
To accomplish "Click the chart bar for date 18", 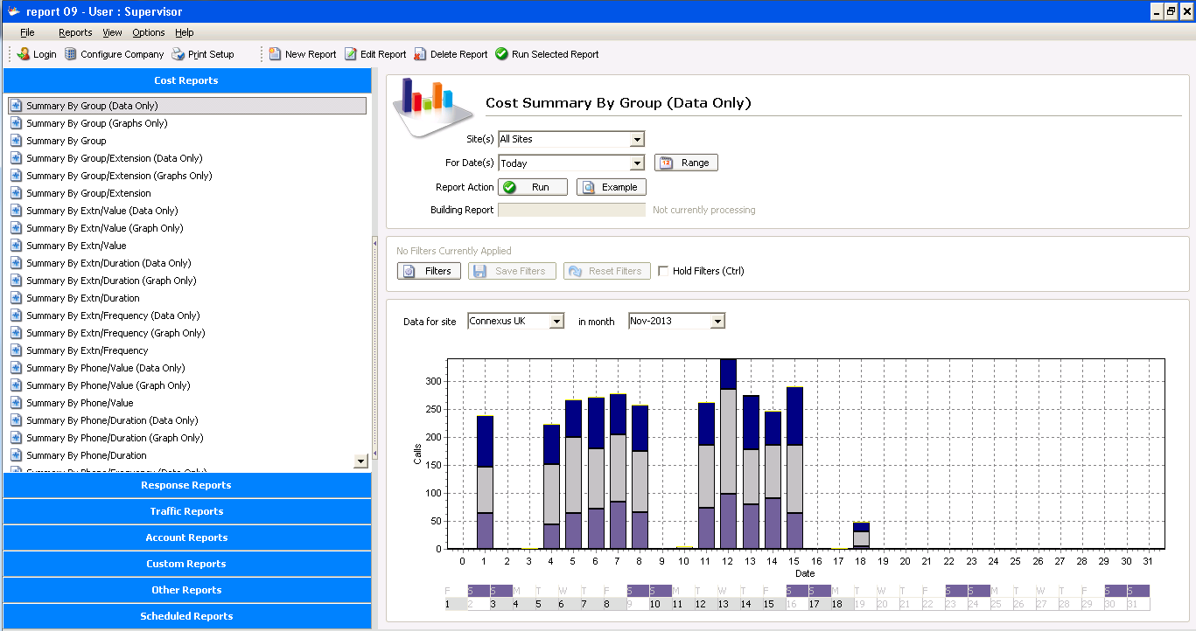I will coord(861,536).
